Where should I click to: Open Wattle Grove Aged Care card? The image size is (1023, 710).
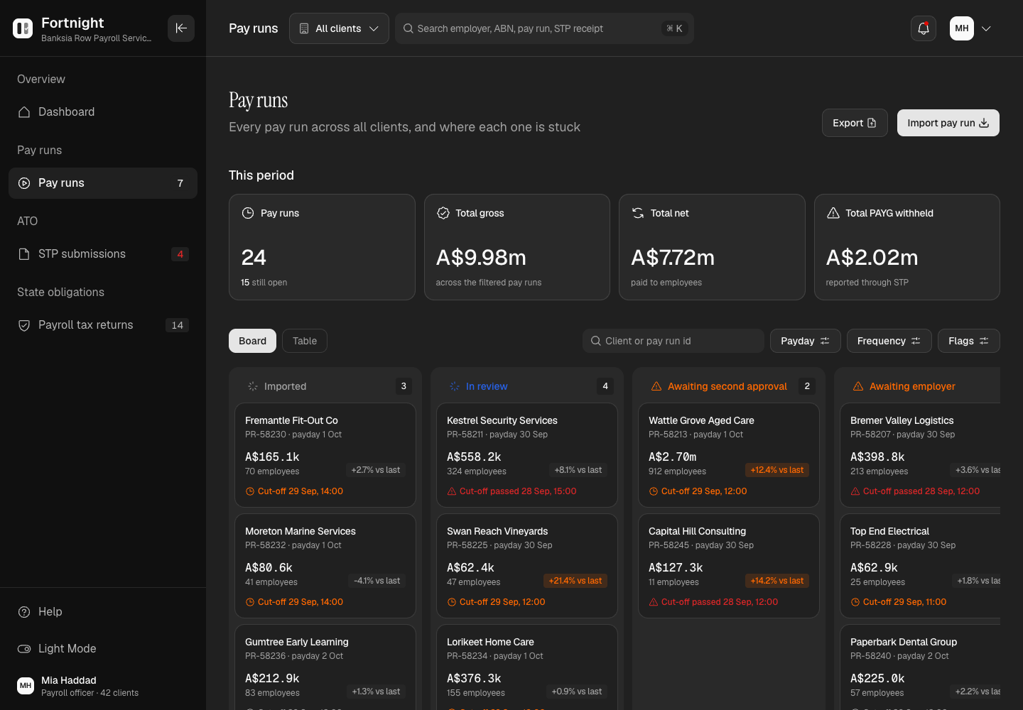(x=729, y=455)
